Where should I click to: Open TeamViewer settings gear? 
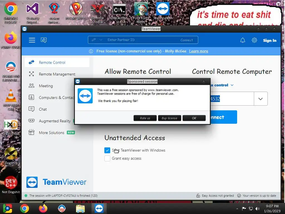pyautogui.click(x=254, y=40)
